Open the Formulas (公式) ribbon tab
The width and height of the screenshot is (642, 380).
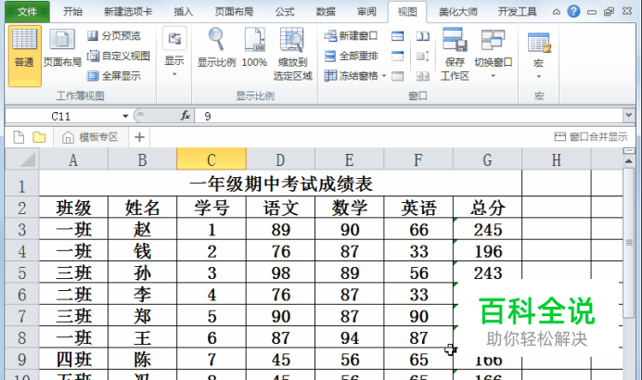tap(285, 12)
